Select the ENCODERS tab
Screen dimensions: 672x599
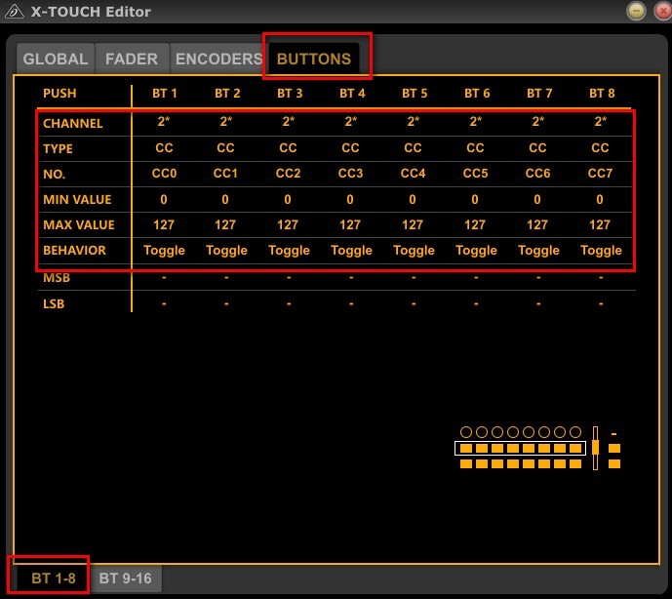218,59
